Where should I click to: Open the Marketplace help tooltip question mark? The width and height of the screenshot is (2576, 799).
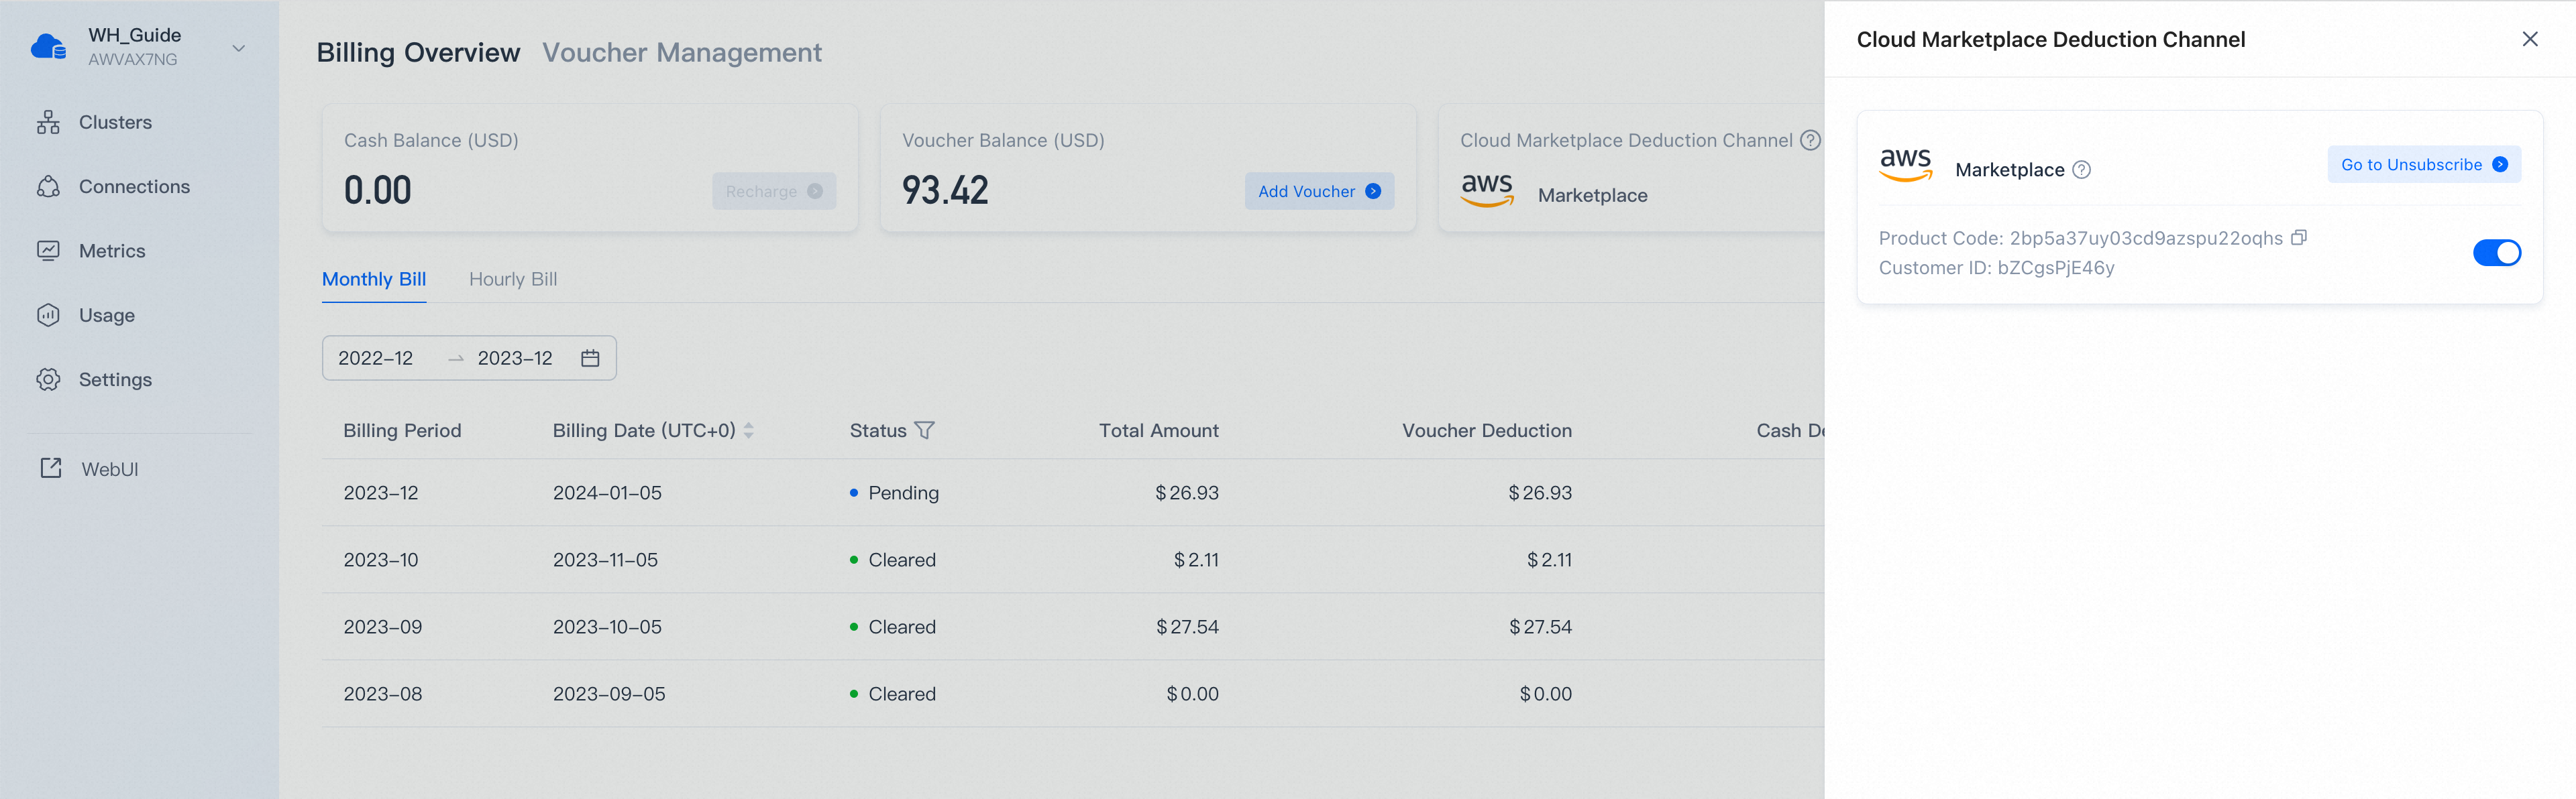click(x=2082, y=170)
